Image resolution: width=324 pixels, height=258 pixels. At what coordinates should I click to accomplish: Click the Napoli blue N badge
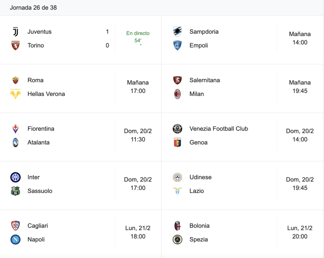(x=16, y=239)
